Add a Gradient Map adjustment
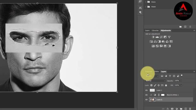The height and width of the screenshot is (110, 196). pyautogui.click(x=169, y=46)
